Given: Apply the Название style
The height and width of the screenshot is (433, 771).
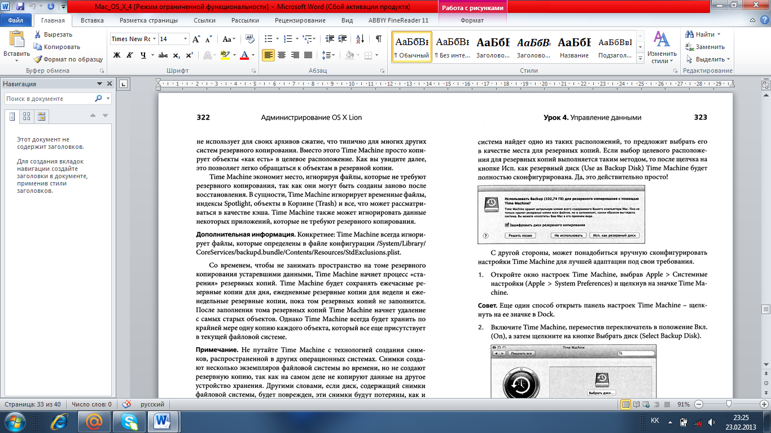Looking at the screenshot, I should click(x=575, y=47).
